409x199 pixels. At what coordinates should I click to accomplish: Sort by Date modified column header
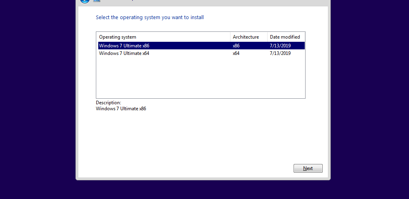pos(286,37)
